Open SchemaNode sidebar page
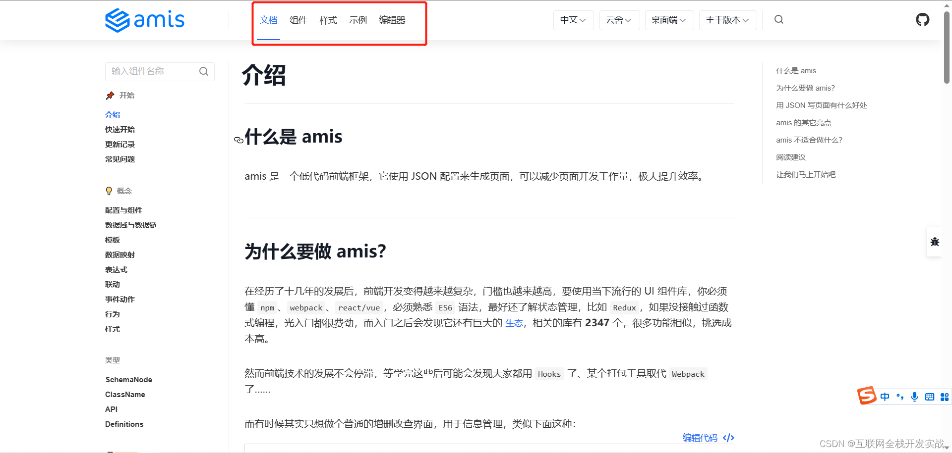 (x=129, y=379)
